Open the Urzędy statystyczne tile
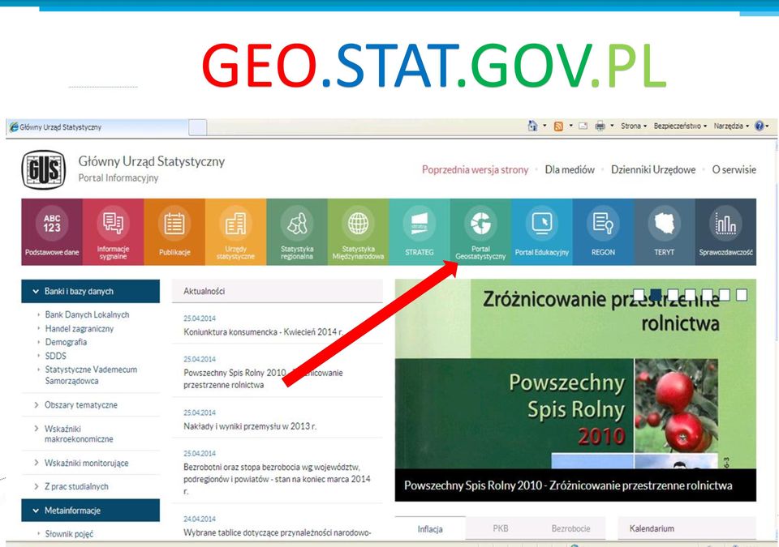This screenshot has height=547, width=779. click(235, 232)
